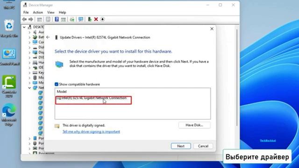
Task: Click the Forward arrow in Device Manager toolbar
Action: (x=30, y=19)
